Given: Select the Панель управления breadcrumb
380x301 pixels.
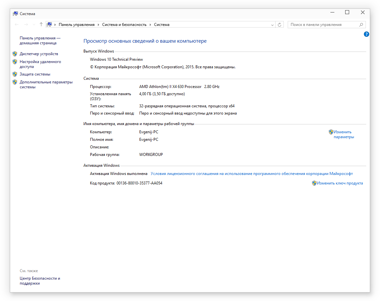Looking at the screenshot, I should point(77,25).
